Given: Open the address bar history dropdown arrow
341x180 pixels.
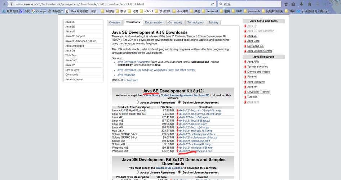Looking at the screenshot, I should [x=209, y=4].
